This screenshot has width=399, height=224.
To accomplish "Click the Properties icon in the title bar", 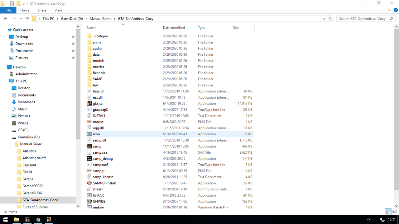I will (x=12, y=3).
